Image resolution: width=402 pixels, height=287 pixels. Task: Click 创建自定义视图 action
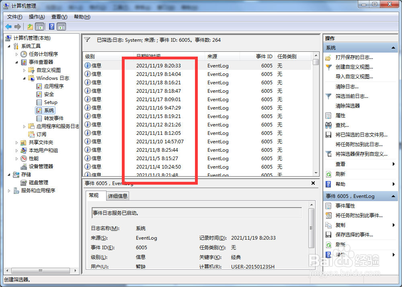[x=354, y=67]
